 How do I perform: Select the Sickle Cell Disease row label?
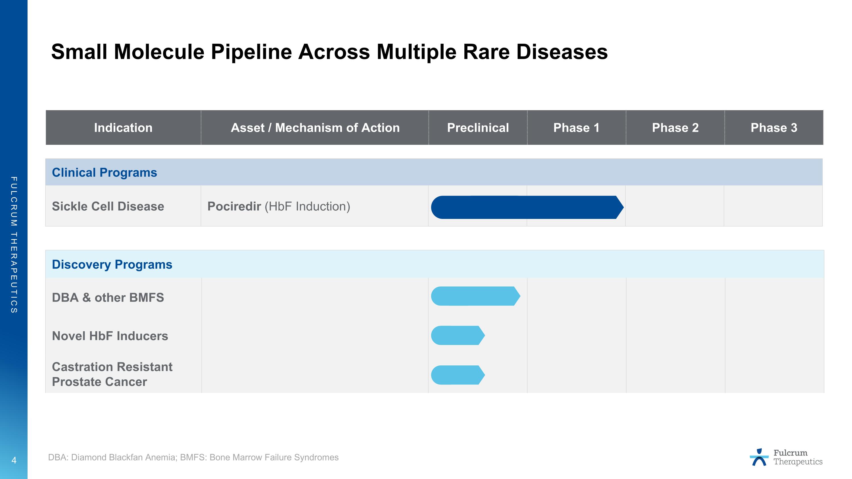pos(108,206)
